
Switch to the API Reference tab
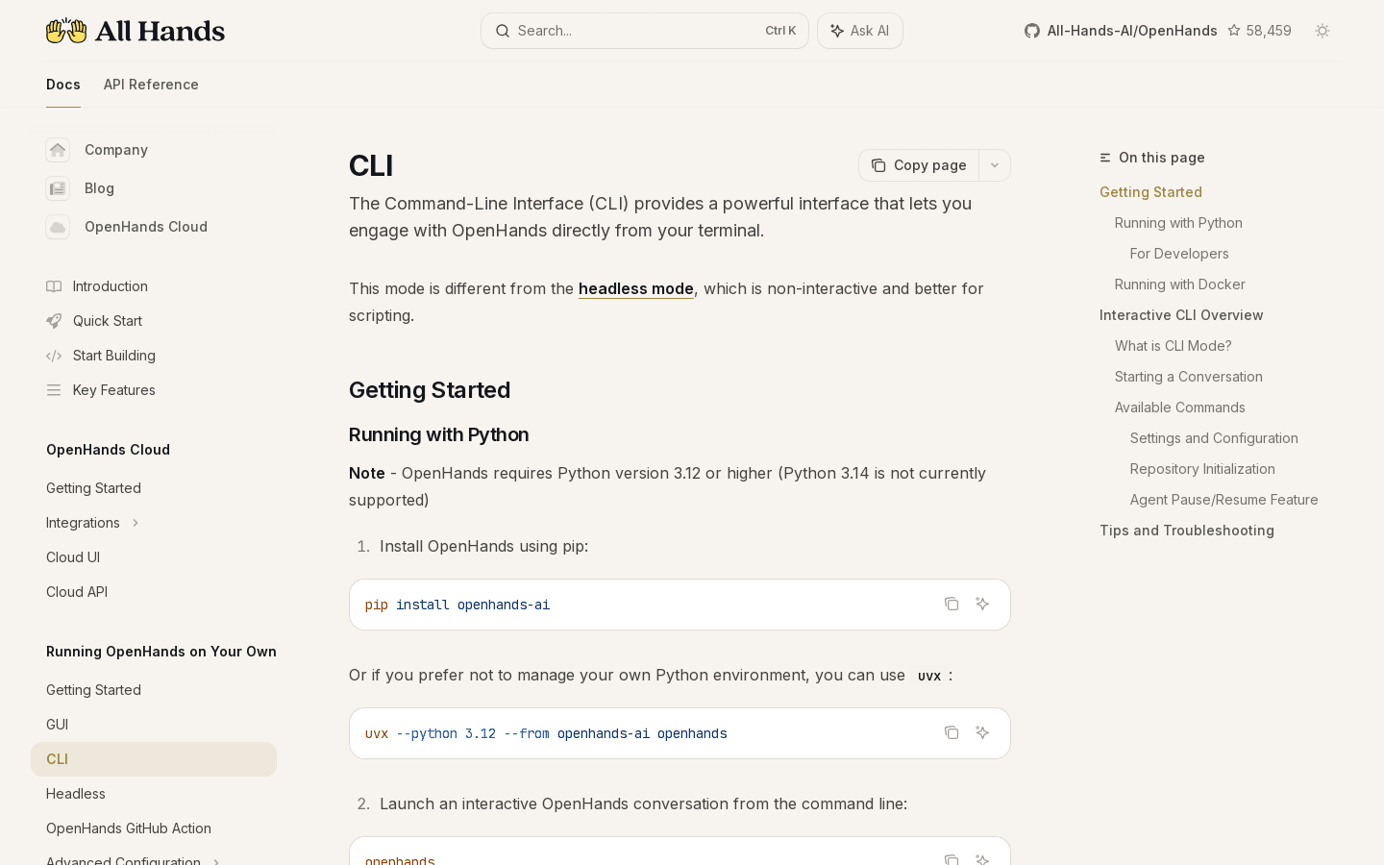[x=151, y=85]
